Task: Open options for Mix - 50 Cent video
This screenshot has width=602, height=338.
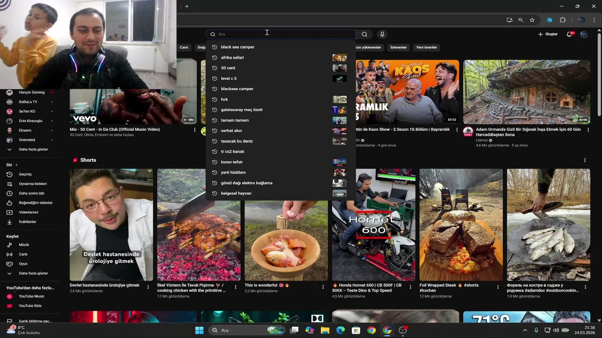Action: point(195,130)
